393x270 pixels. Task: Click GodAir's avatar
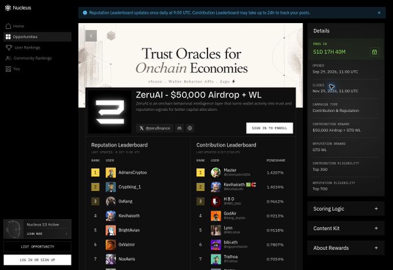(216, 216)
